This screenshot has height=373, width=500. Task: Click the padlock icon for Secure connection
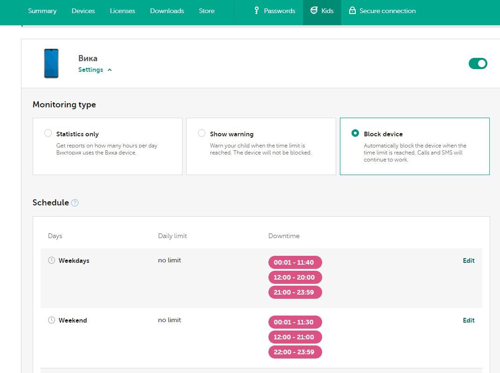(352, 11)
